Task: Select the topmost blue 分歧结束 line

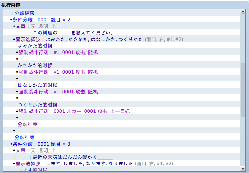Action: [x=122, y=13]
